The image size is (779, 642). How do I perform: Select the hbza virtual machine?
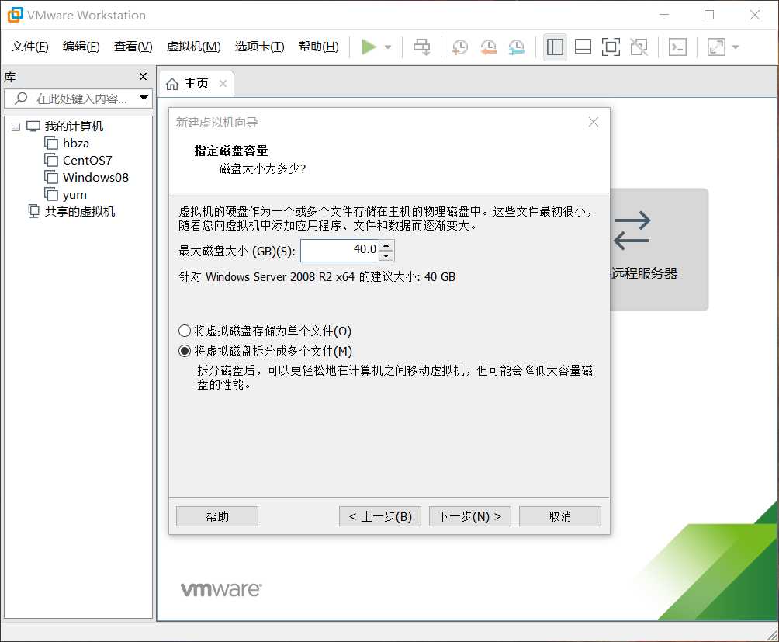point(76,144)
